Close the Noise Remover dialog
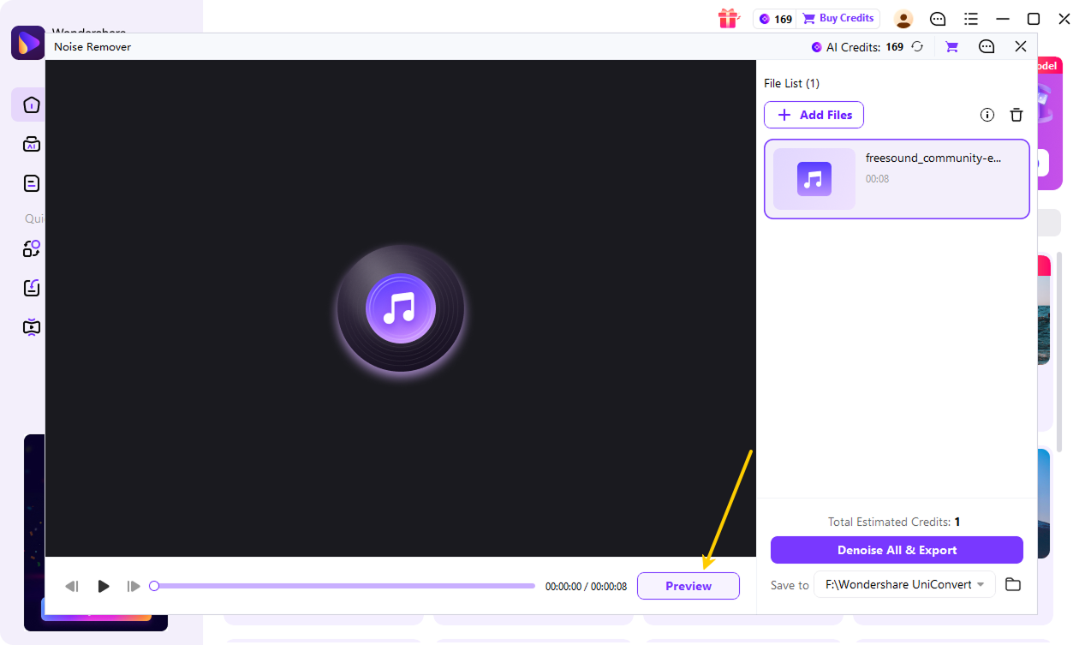1079x645 pixels. [x=1021, y=46]
